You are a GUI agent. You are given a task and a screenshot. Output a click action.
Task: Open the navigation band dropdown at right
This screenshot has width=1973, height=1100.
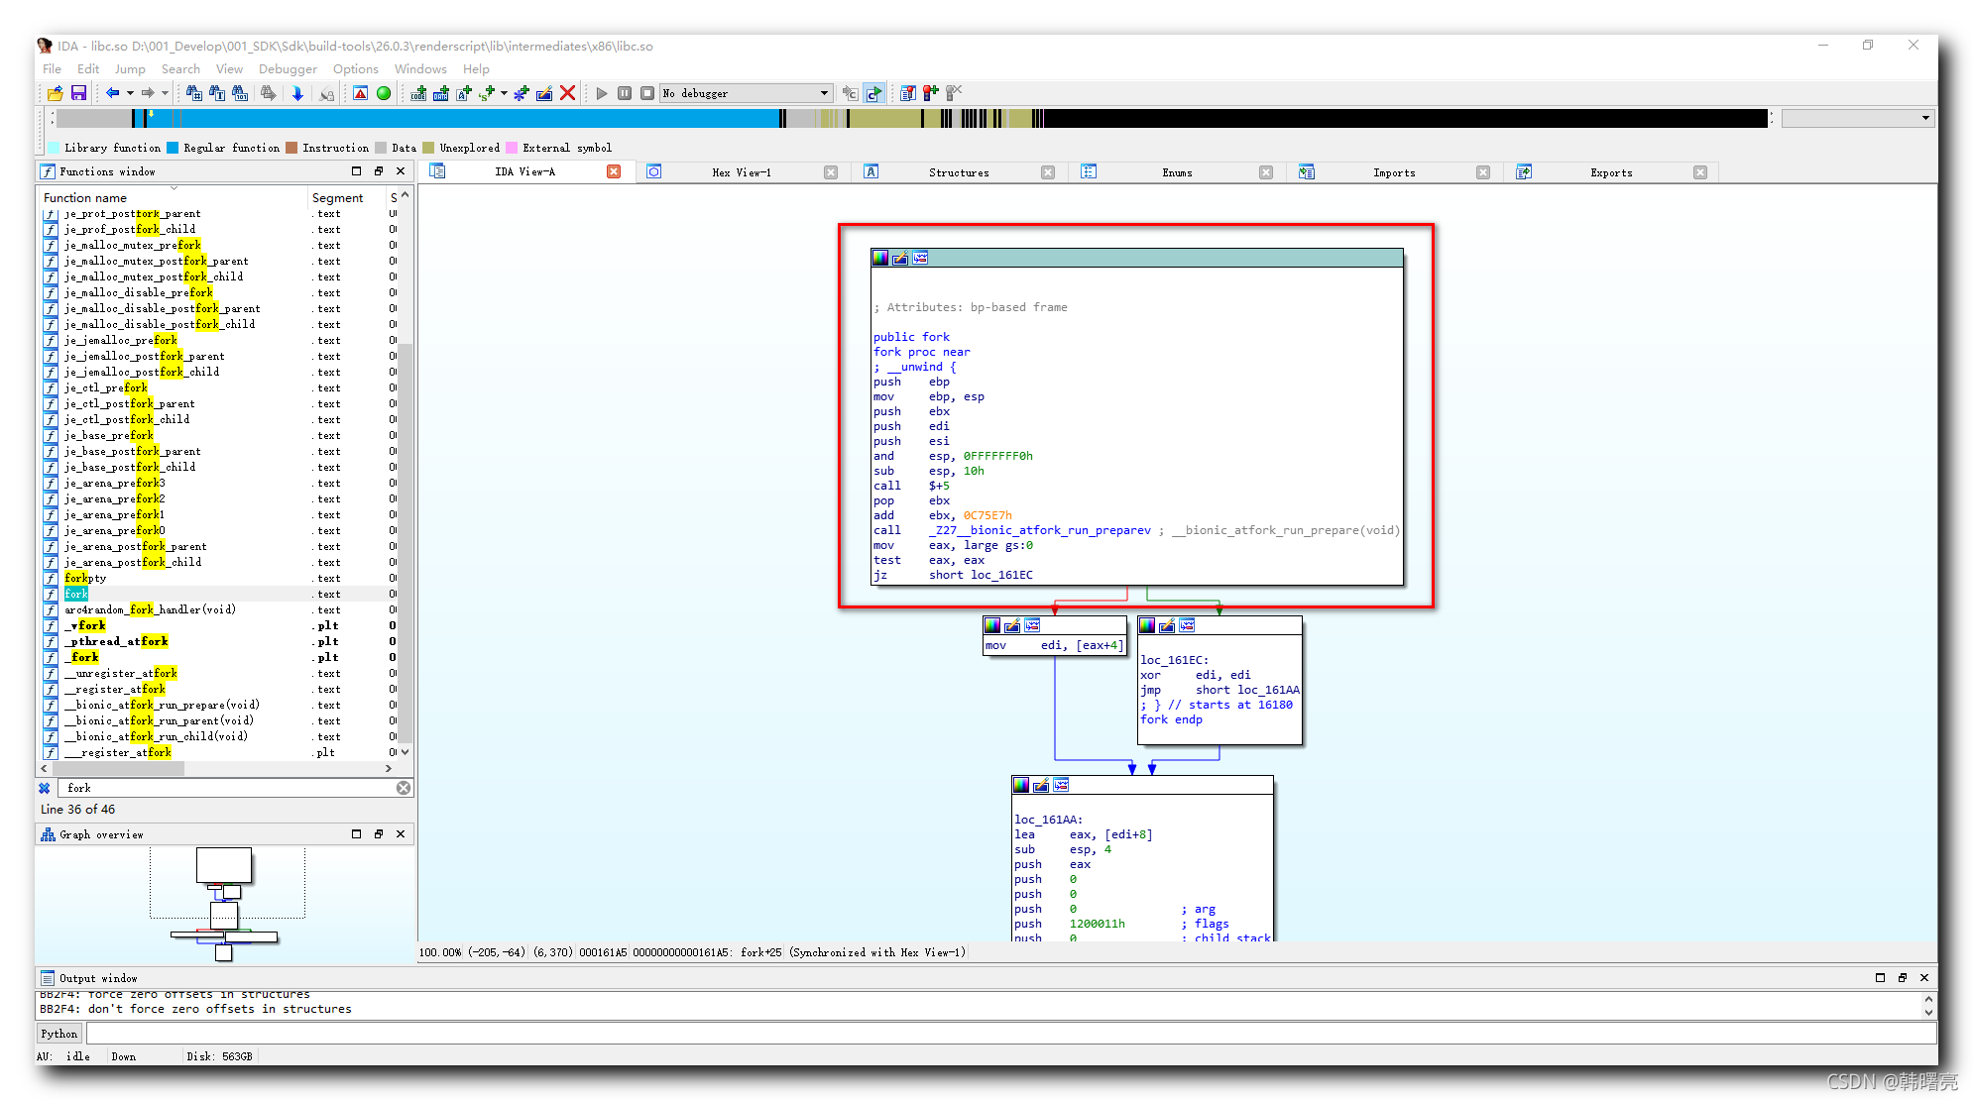pos(1925,118)
